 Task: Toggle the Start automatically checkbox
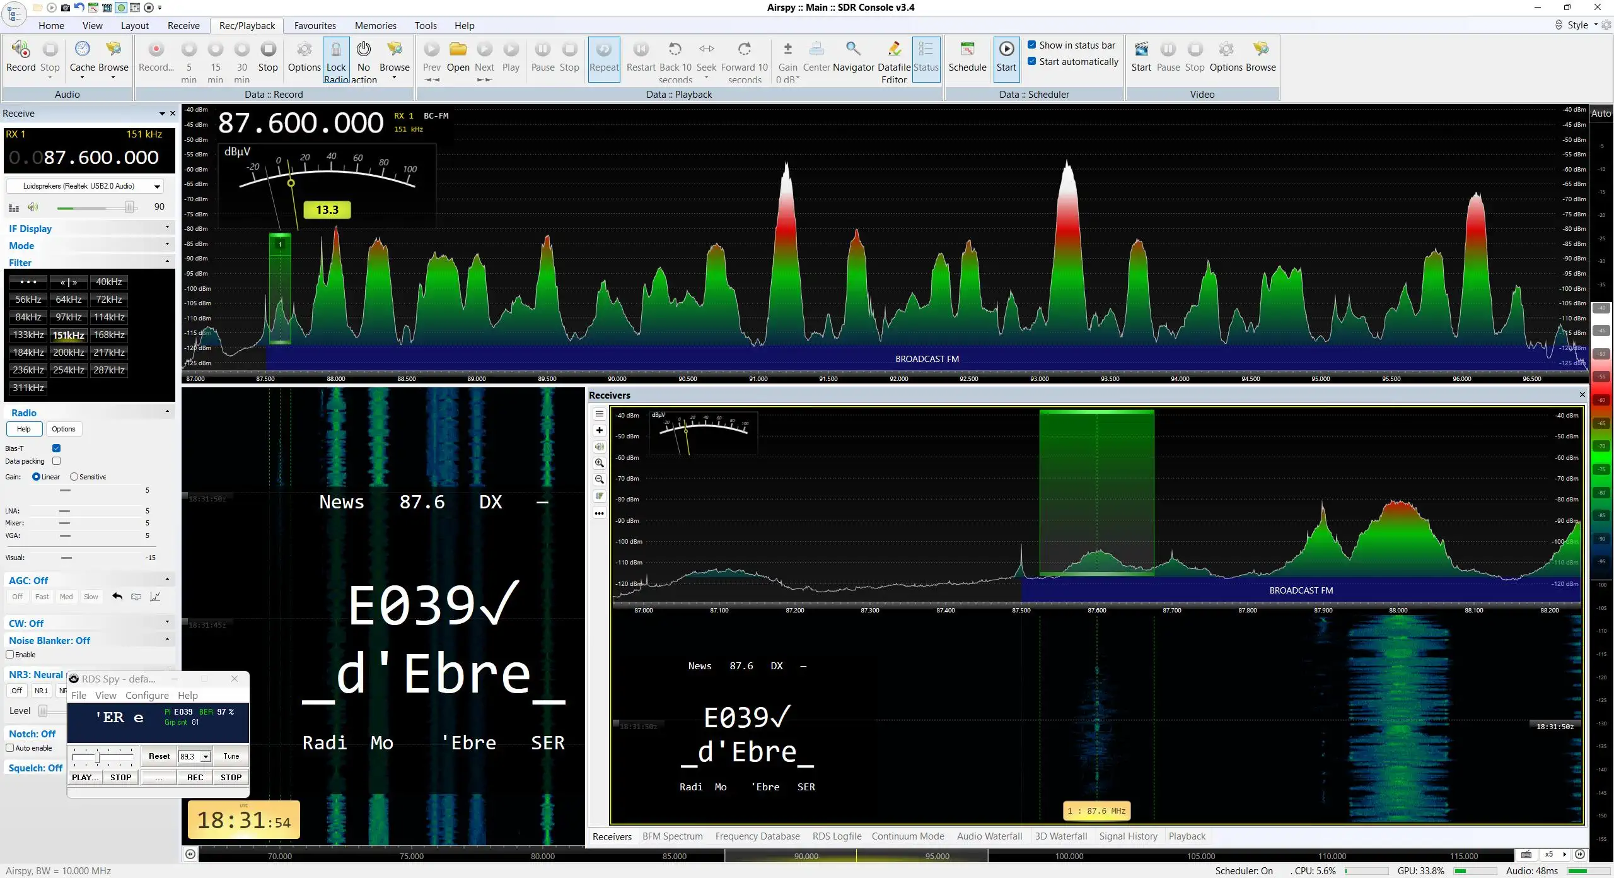point(1032,61)
